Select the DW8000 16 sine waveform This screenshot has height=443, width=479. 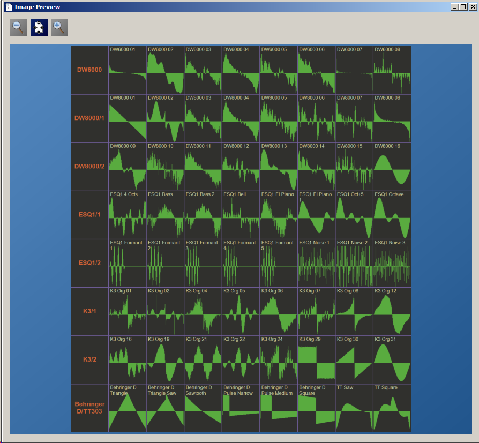392,167
